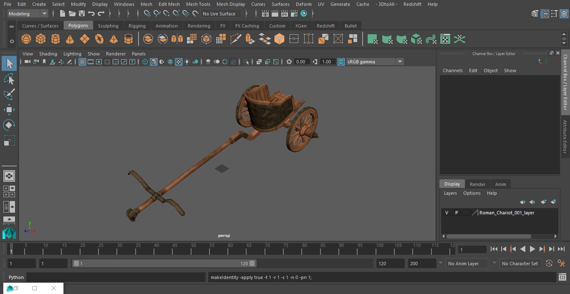The image size is (570, 294).
Task: Open the sRGB gamma view transform dropdown
Action: (x=374, y=62)
